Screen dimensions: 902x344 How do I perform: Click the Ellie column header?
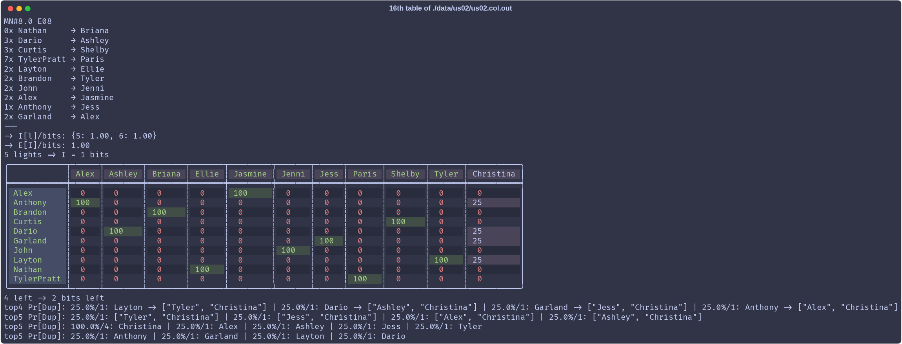[207, 174]
